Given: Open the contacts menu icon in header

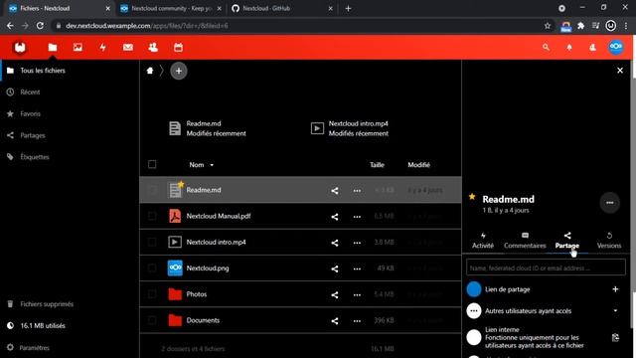Looking at the screenshot, I should 592,48.
